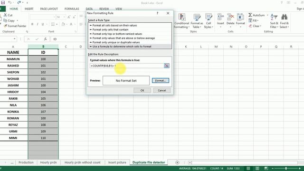Switch to the Production sheet tab
Image resolution: width=304 pixels, height=171 pixels.
26,162
